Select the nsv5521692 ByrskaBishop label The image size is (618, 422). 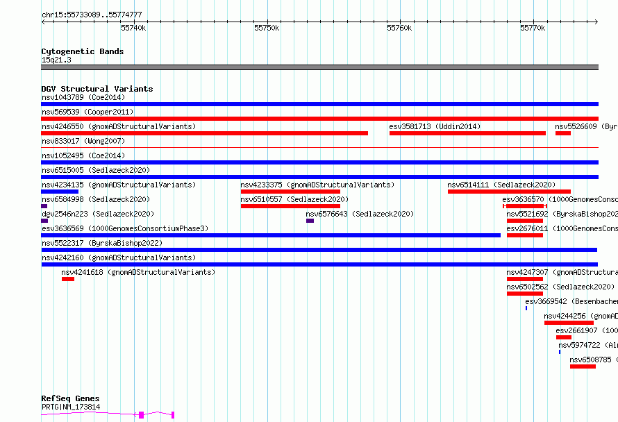(x=562, y=214)
